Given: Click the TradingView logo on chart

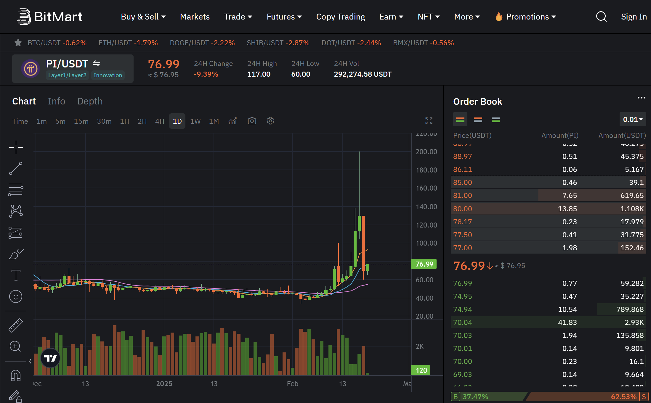Looking at the screenshot, I should pos(50,358).
